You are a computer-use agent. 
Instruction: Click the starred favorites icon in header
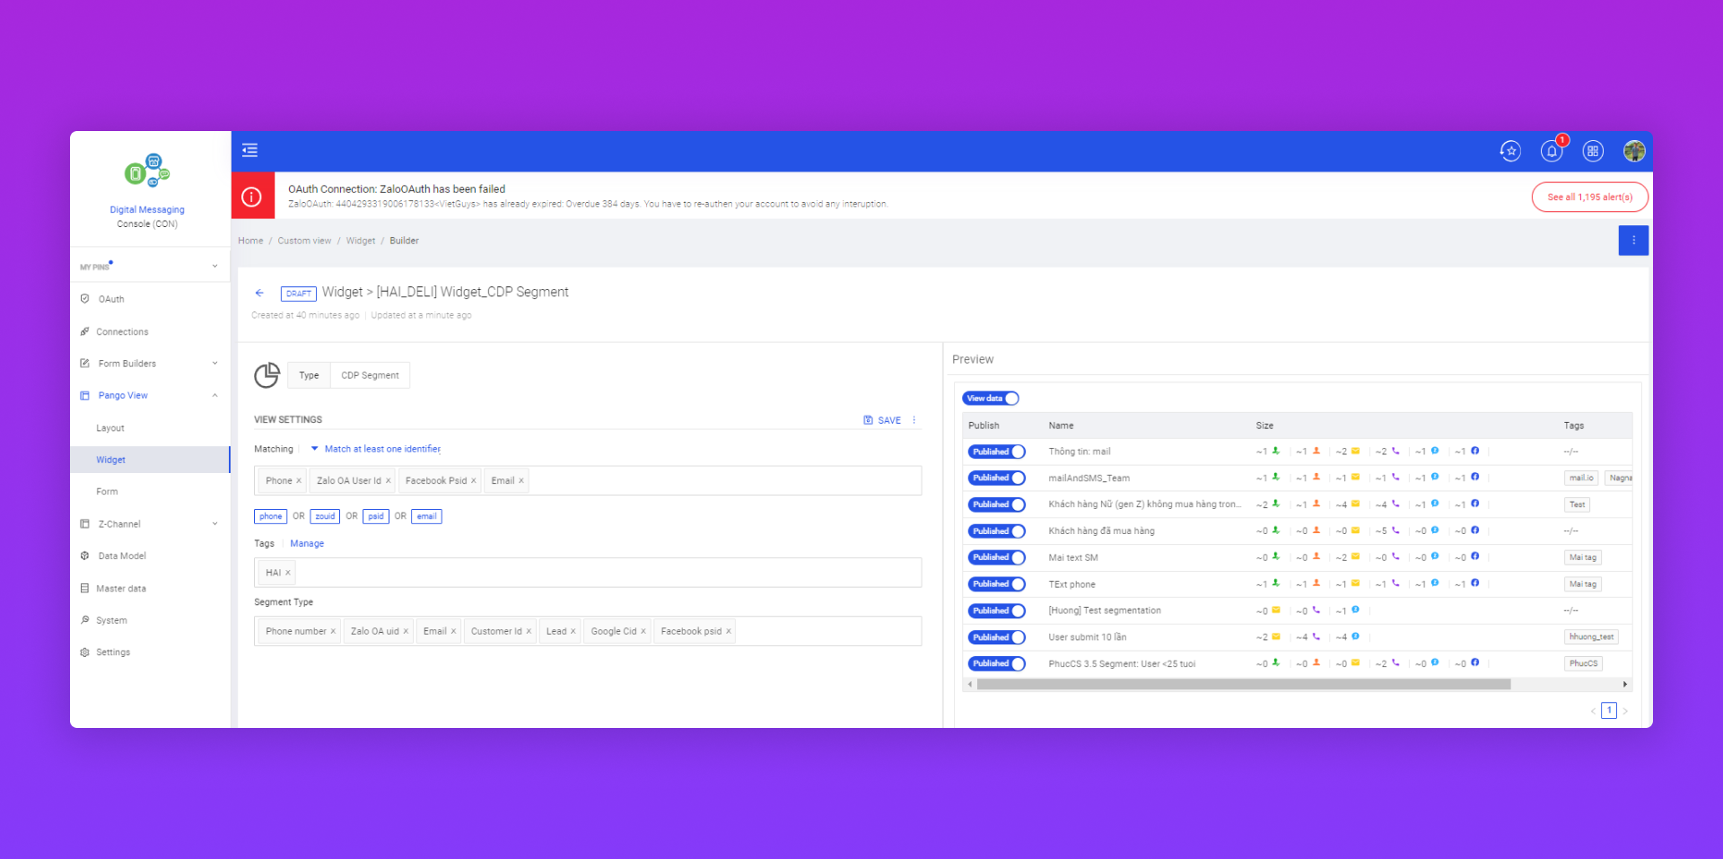pyautogui.click(x=1510, y=152)
